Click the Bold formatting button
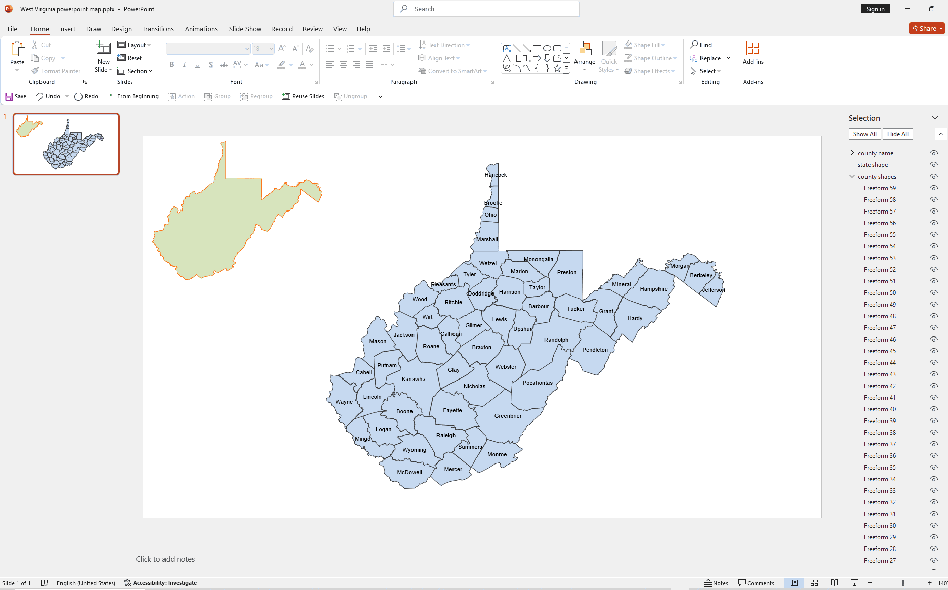Image resolution: width=948 pixels, height=590 pixels. (x=172, y=65)
